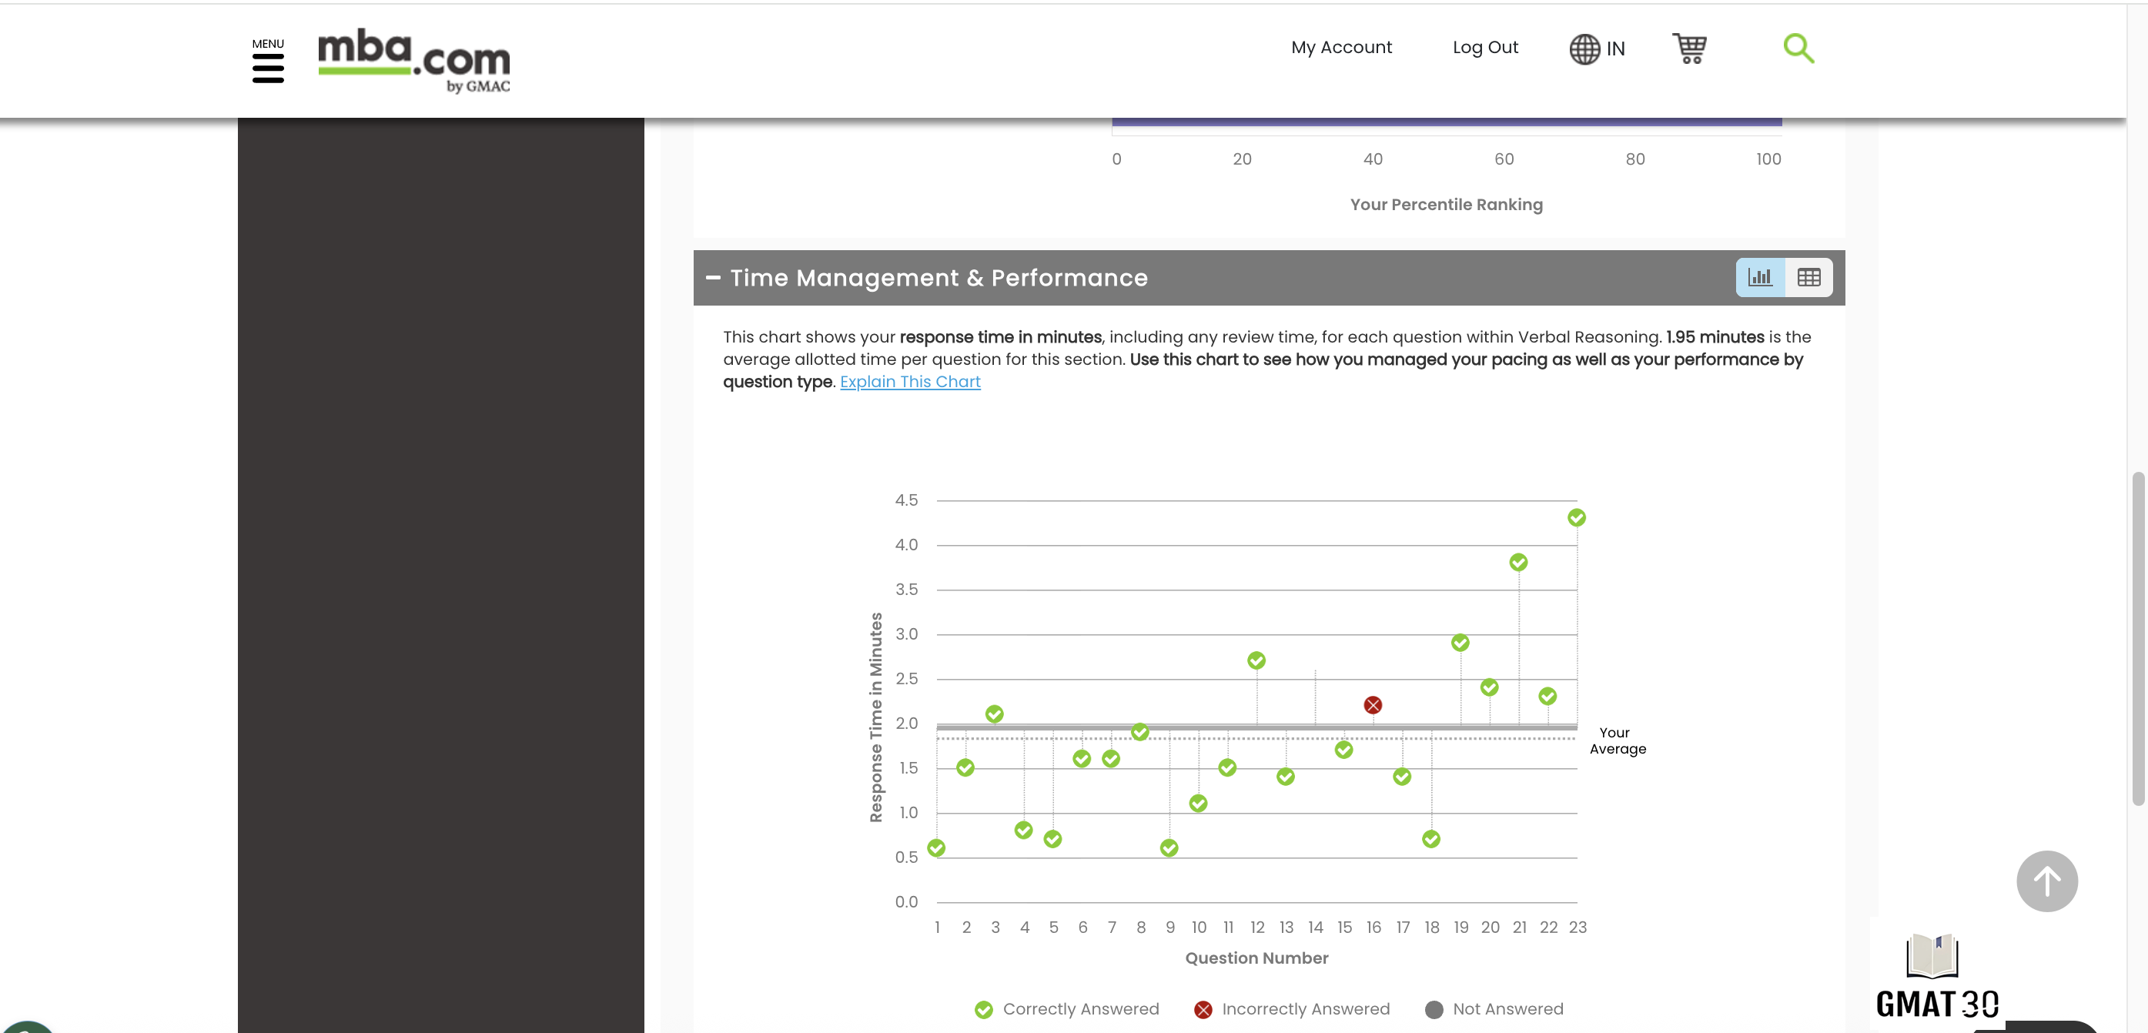
Task: Open the shopping cart
Action: coord(1689,48)
